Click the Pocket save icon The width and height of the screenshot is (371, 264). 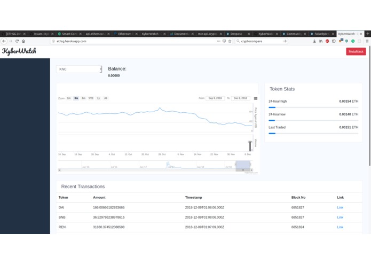tap(224, 41)
